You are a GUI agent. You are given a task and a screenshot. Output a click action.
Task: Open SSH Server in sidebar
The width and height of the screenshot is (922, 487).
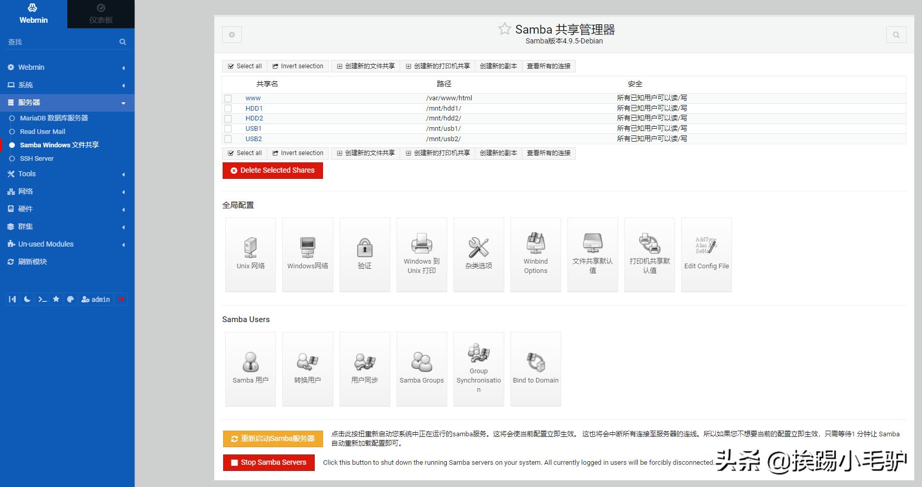point(37,158)
